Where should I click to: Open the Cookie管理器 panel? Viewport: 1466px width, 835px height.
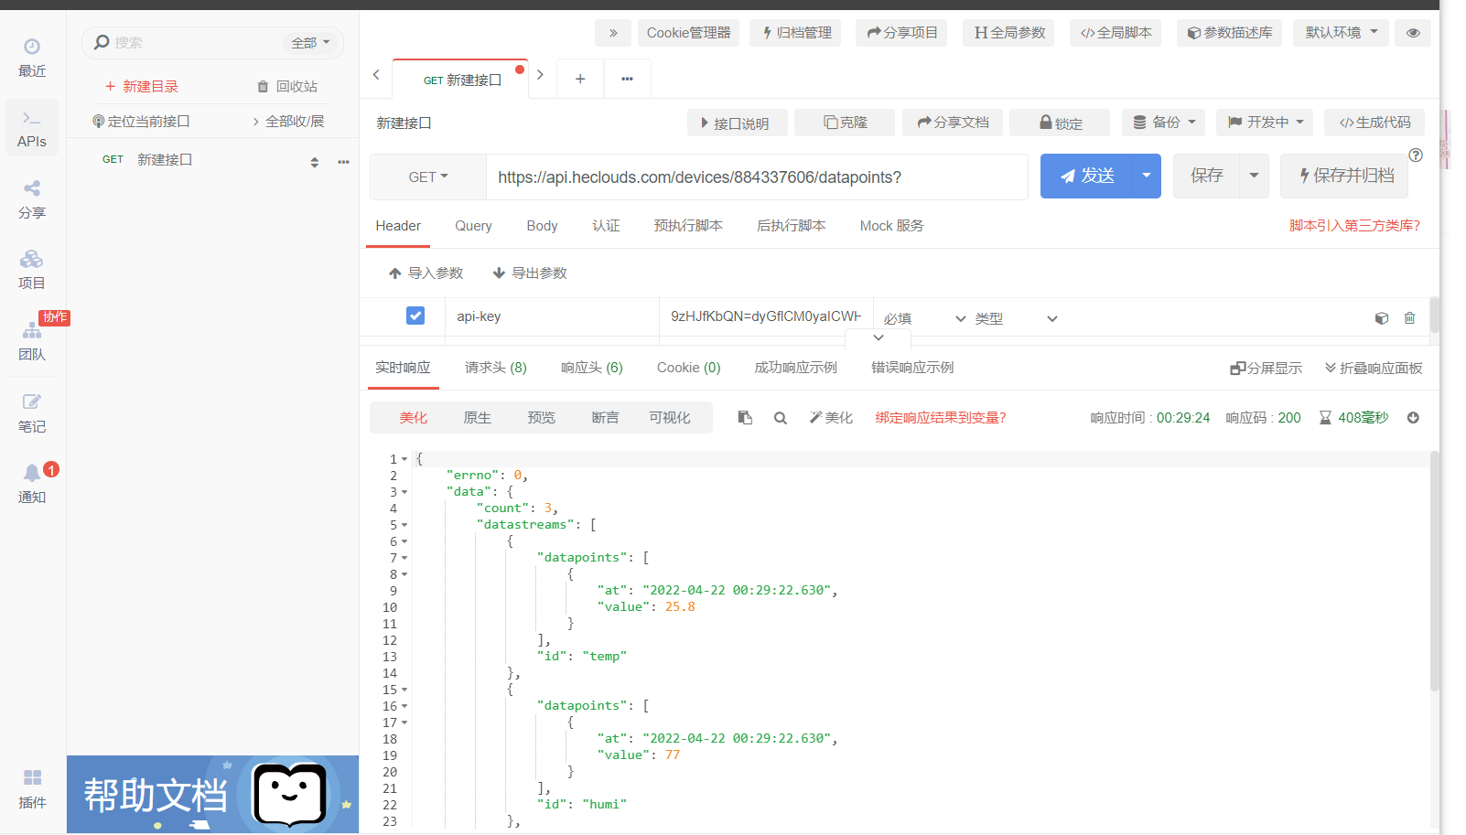[x=688, y=32]
